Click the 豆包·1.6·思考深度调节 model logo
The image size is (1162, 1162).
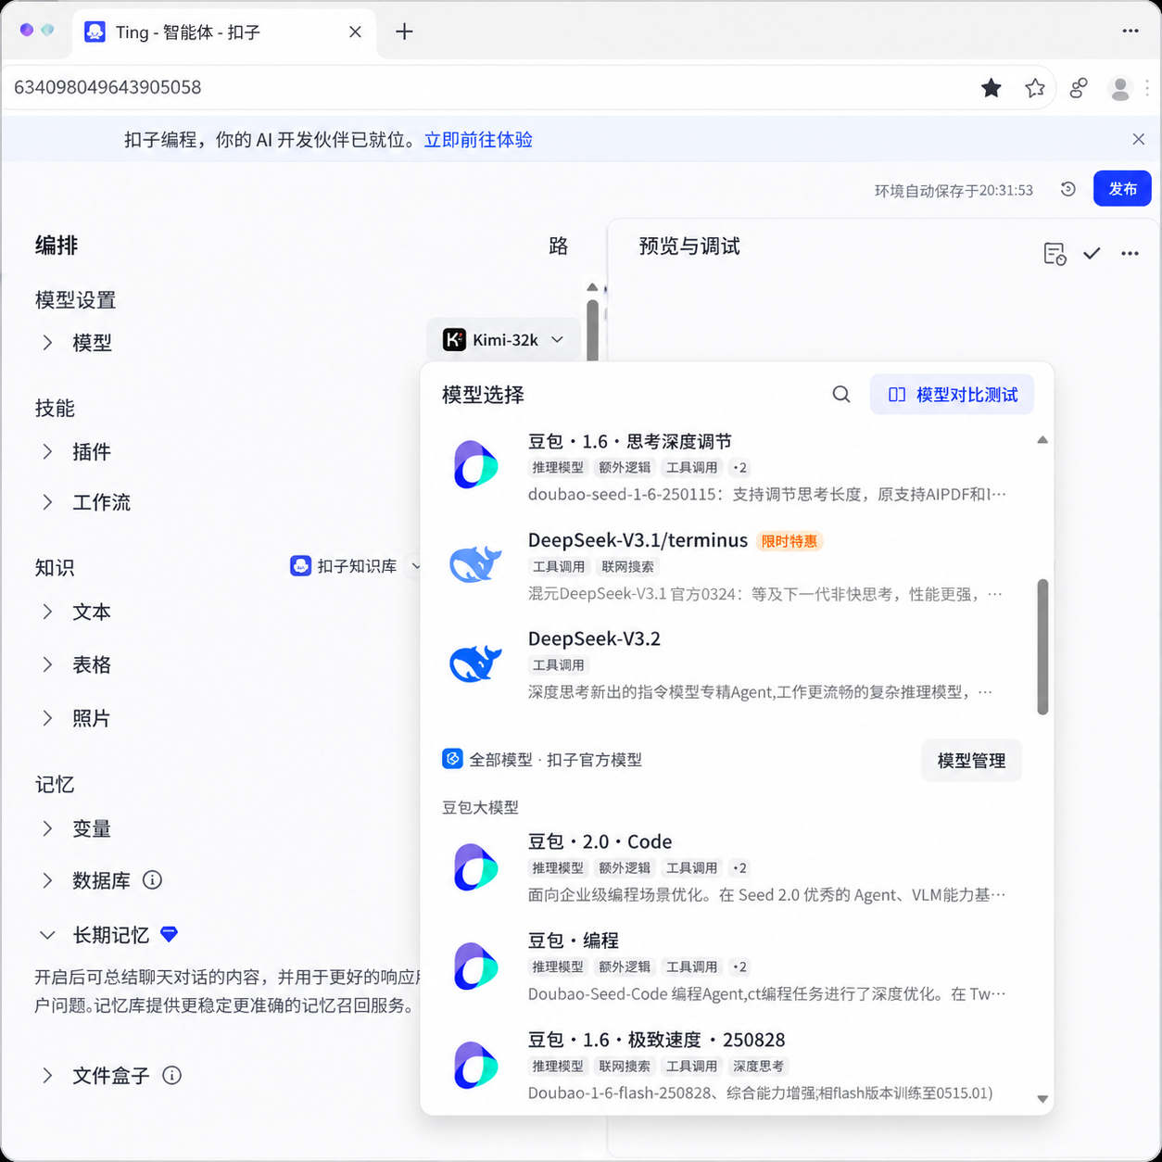coord(476,464)
